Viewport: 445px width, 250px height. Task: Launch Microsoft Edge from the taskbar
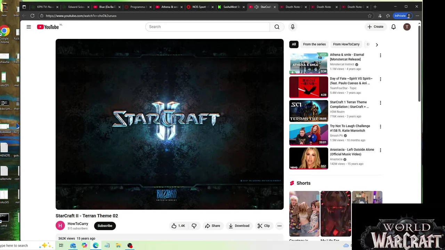pos(96,245)
